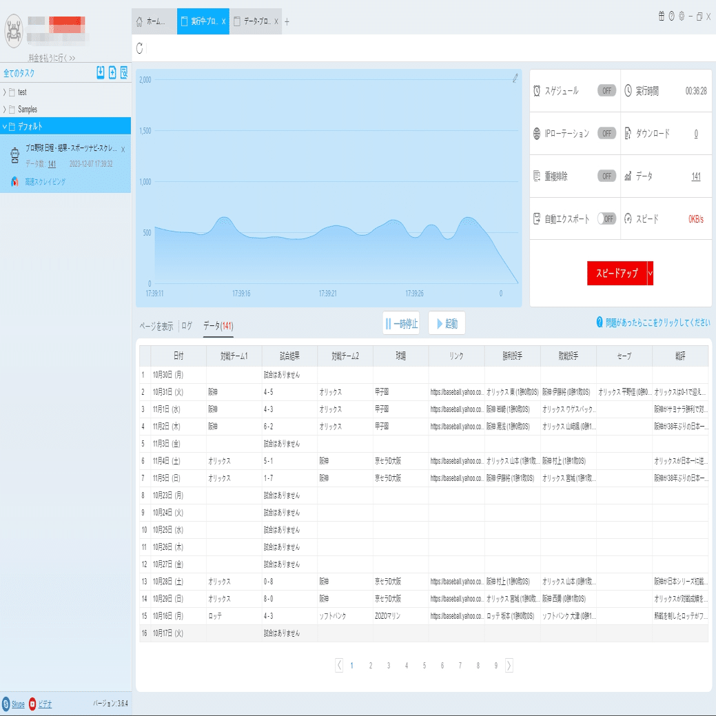Open the dropdown arrow beside スピードアップ
Screen dimensions: 716x716
tap(651, 273)
